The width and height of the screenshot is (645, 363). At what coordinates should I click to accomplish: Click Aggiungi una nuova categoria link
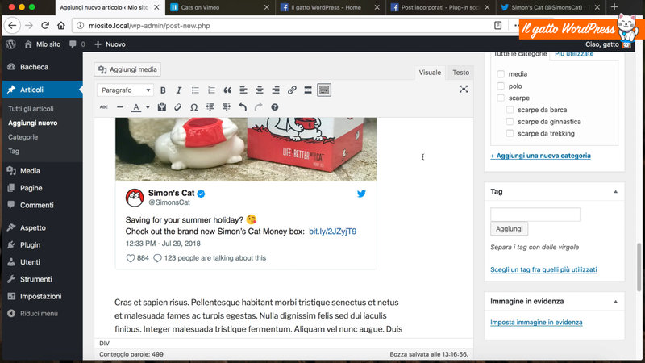540,156
